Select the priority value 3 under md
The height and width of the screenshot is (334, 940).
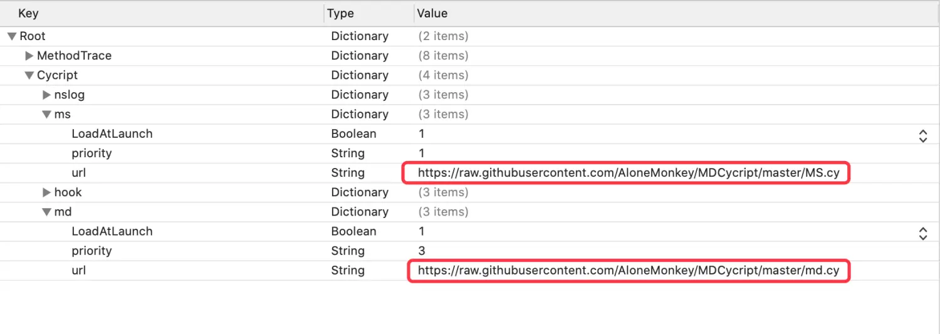(x=422, y=251)
